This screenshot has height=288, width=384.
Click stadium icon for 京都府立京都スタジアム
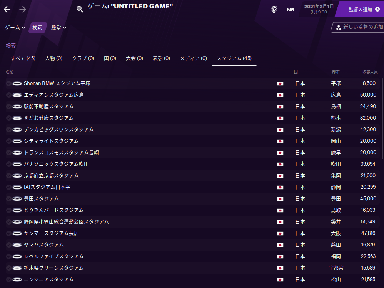(17, 176)
